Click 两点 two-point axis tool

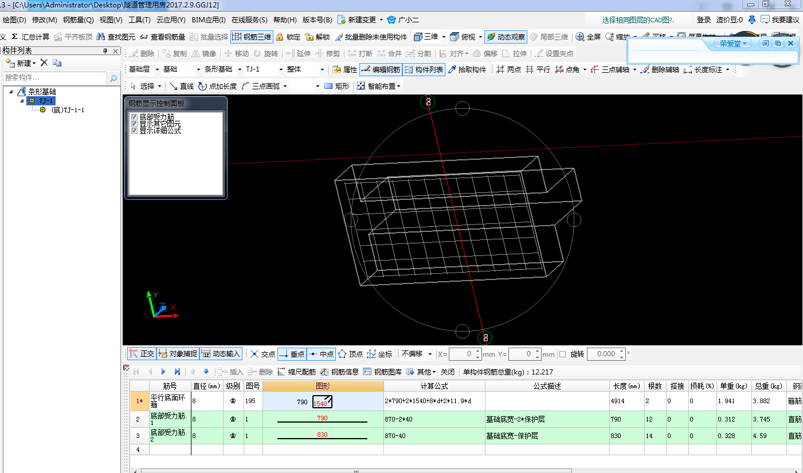[x=508, y=69]
